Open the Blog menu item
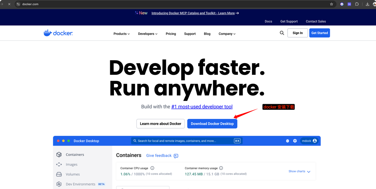Viewport: 376px width, 189px height. [x=207, y=34]
